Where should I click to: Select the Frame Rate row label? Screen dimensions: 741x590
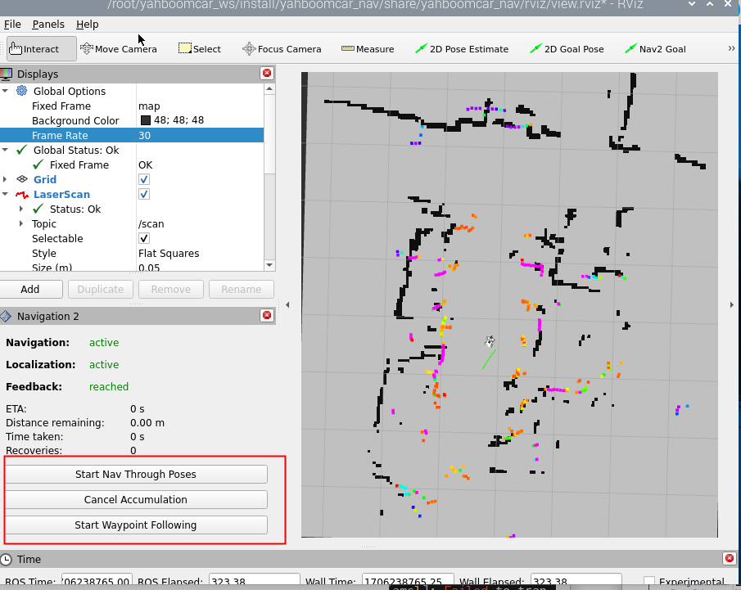(60, 136)
